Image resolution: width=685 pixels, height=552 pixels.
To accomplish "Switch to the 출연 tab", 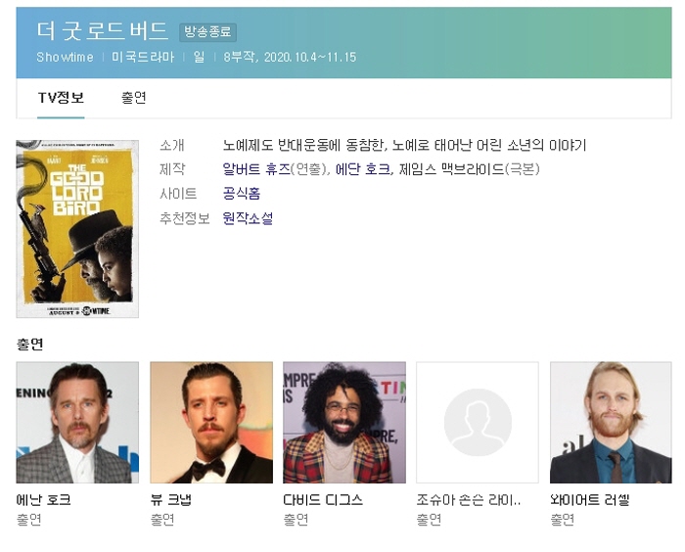I will (x=134, y=98).
